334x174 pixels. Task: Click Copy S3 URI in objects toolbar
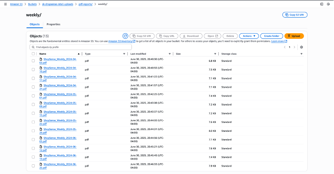(x=142, y=36)
